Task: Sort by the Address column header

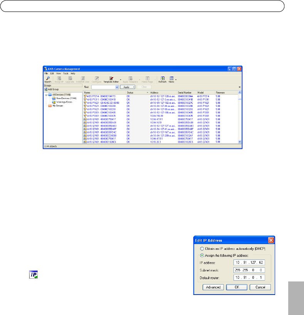Action: [163, 93]
